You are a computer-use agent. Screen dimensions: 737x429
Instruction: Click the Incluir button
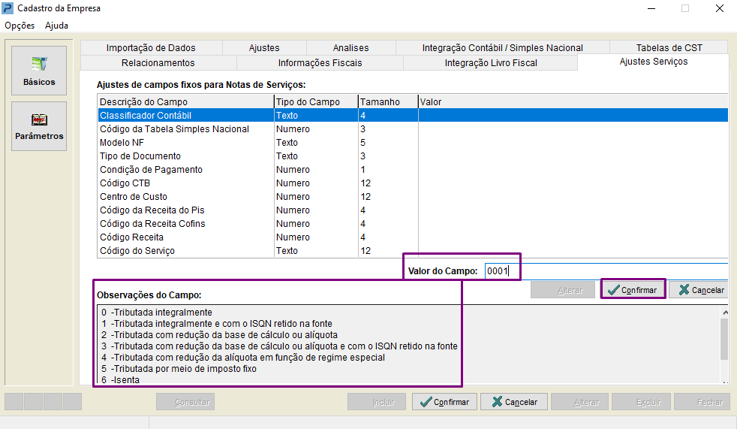pos(377,402)
